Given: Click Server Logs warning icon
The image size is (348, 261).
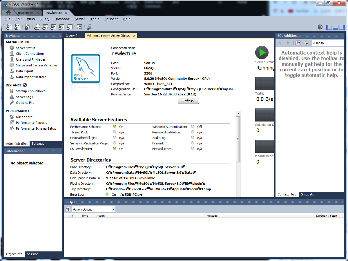Looking at the screenshot, I should (x=12, y=97).
